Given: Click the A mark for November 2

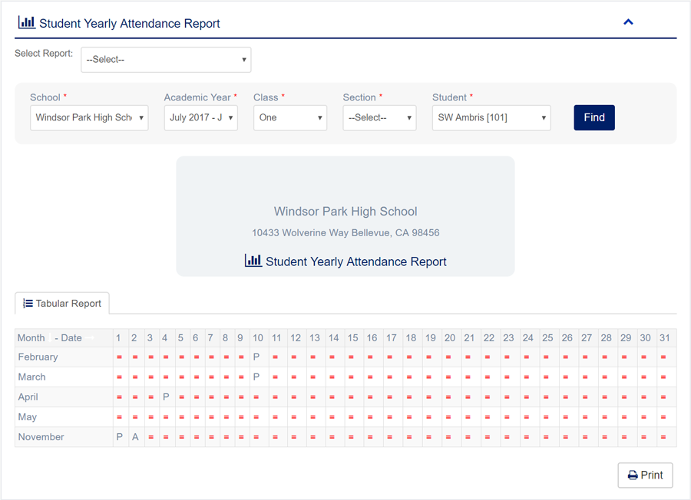Looking at the screenshot, I should (134, 437).
